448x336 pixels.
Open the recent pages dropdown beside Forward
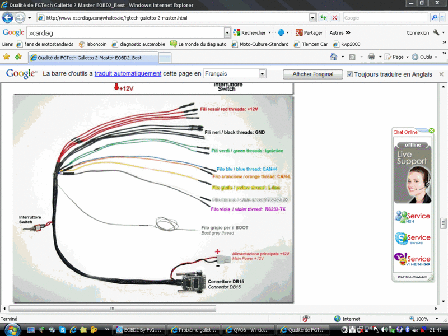[x=30, y=18]
